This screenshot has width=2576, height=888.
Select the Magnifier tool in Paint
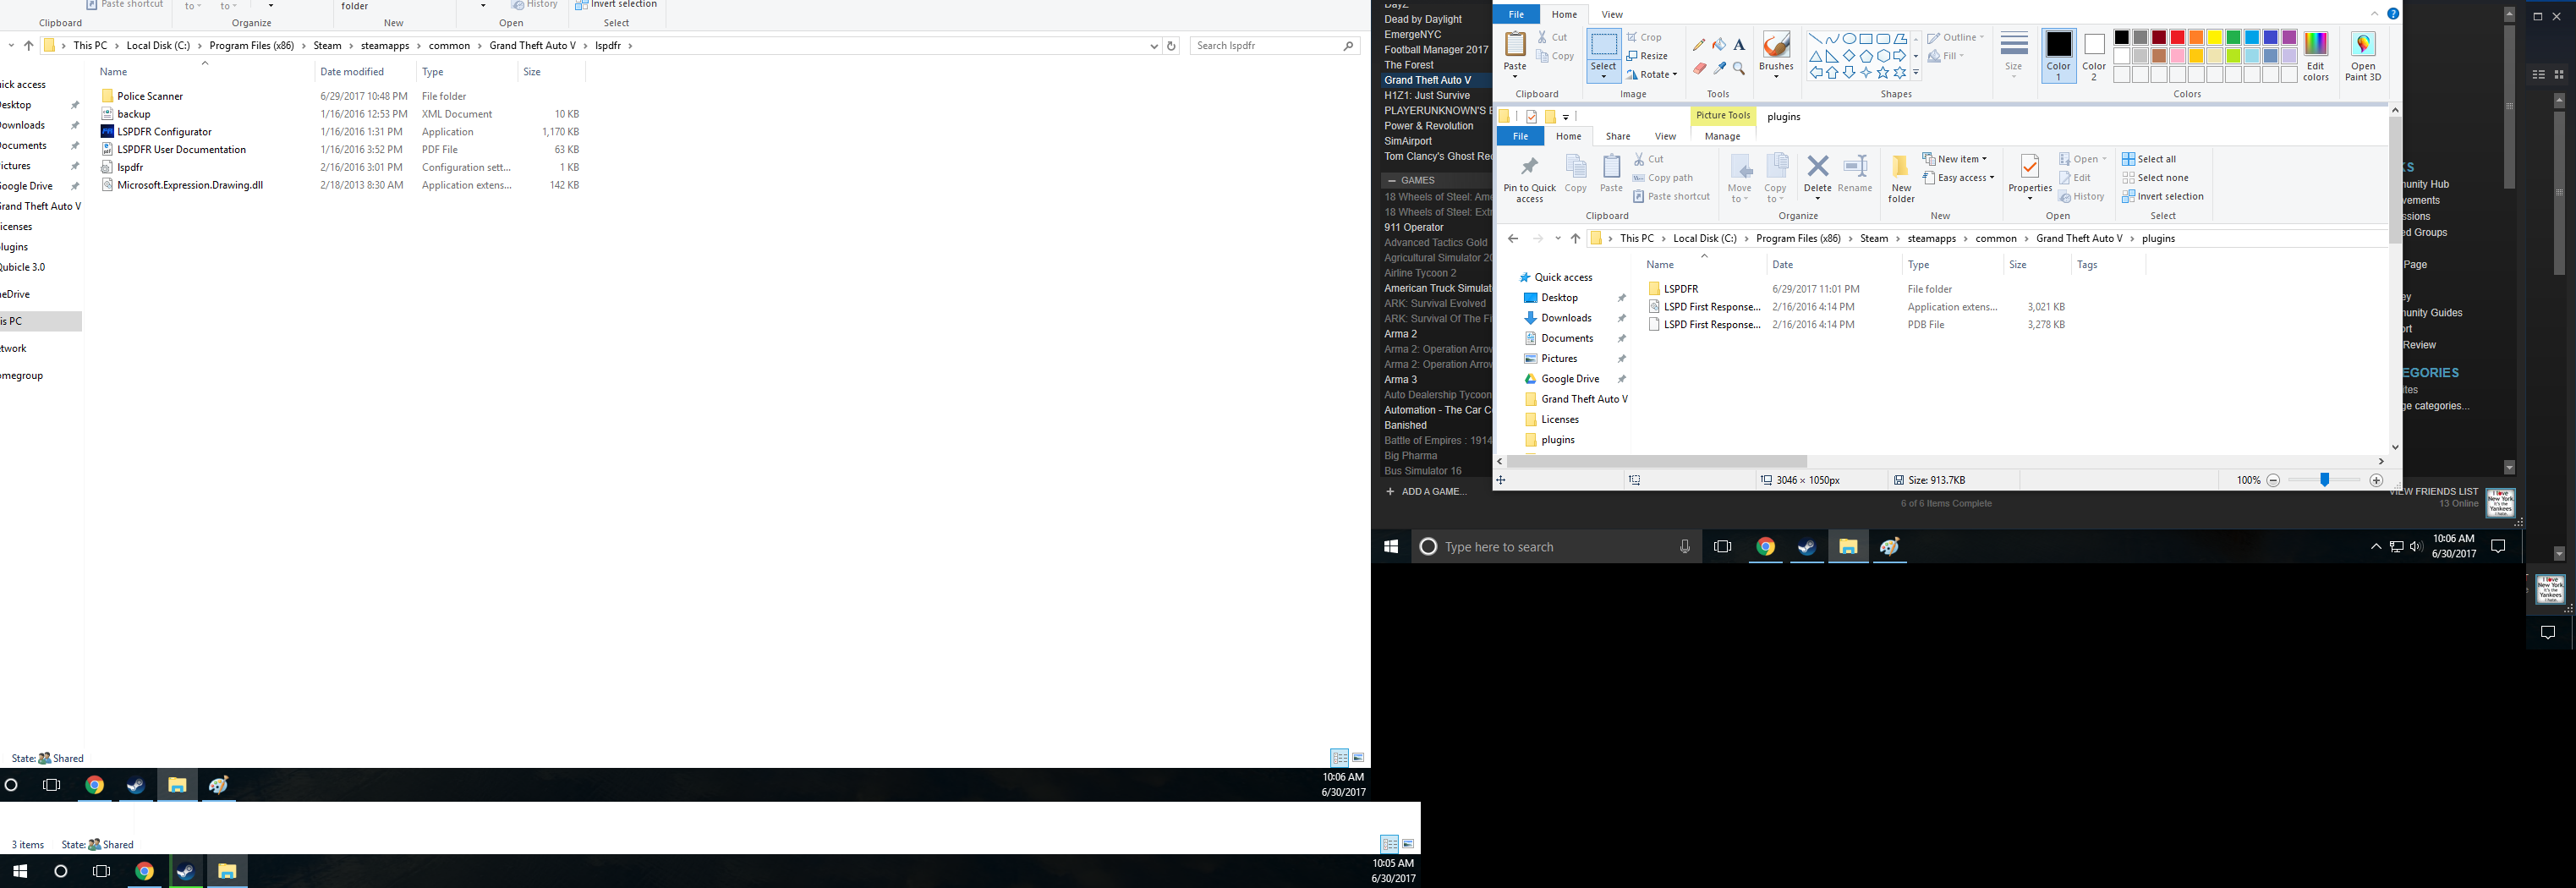coord(1739,68)
